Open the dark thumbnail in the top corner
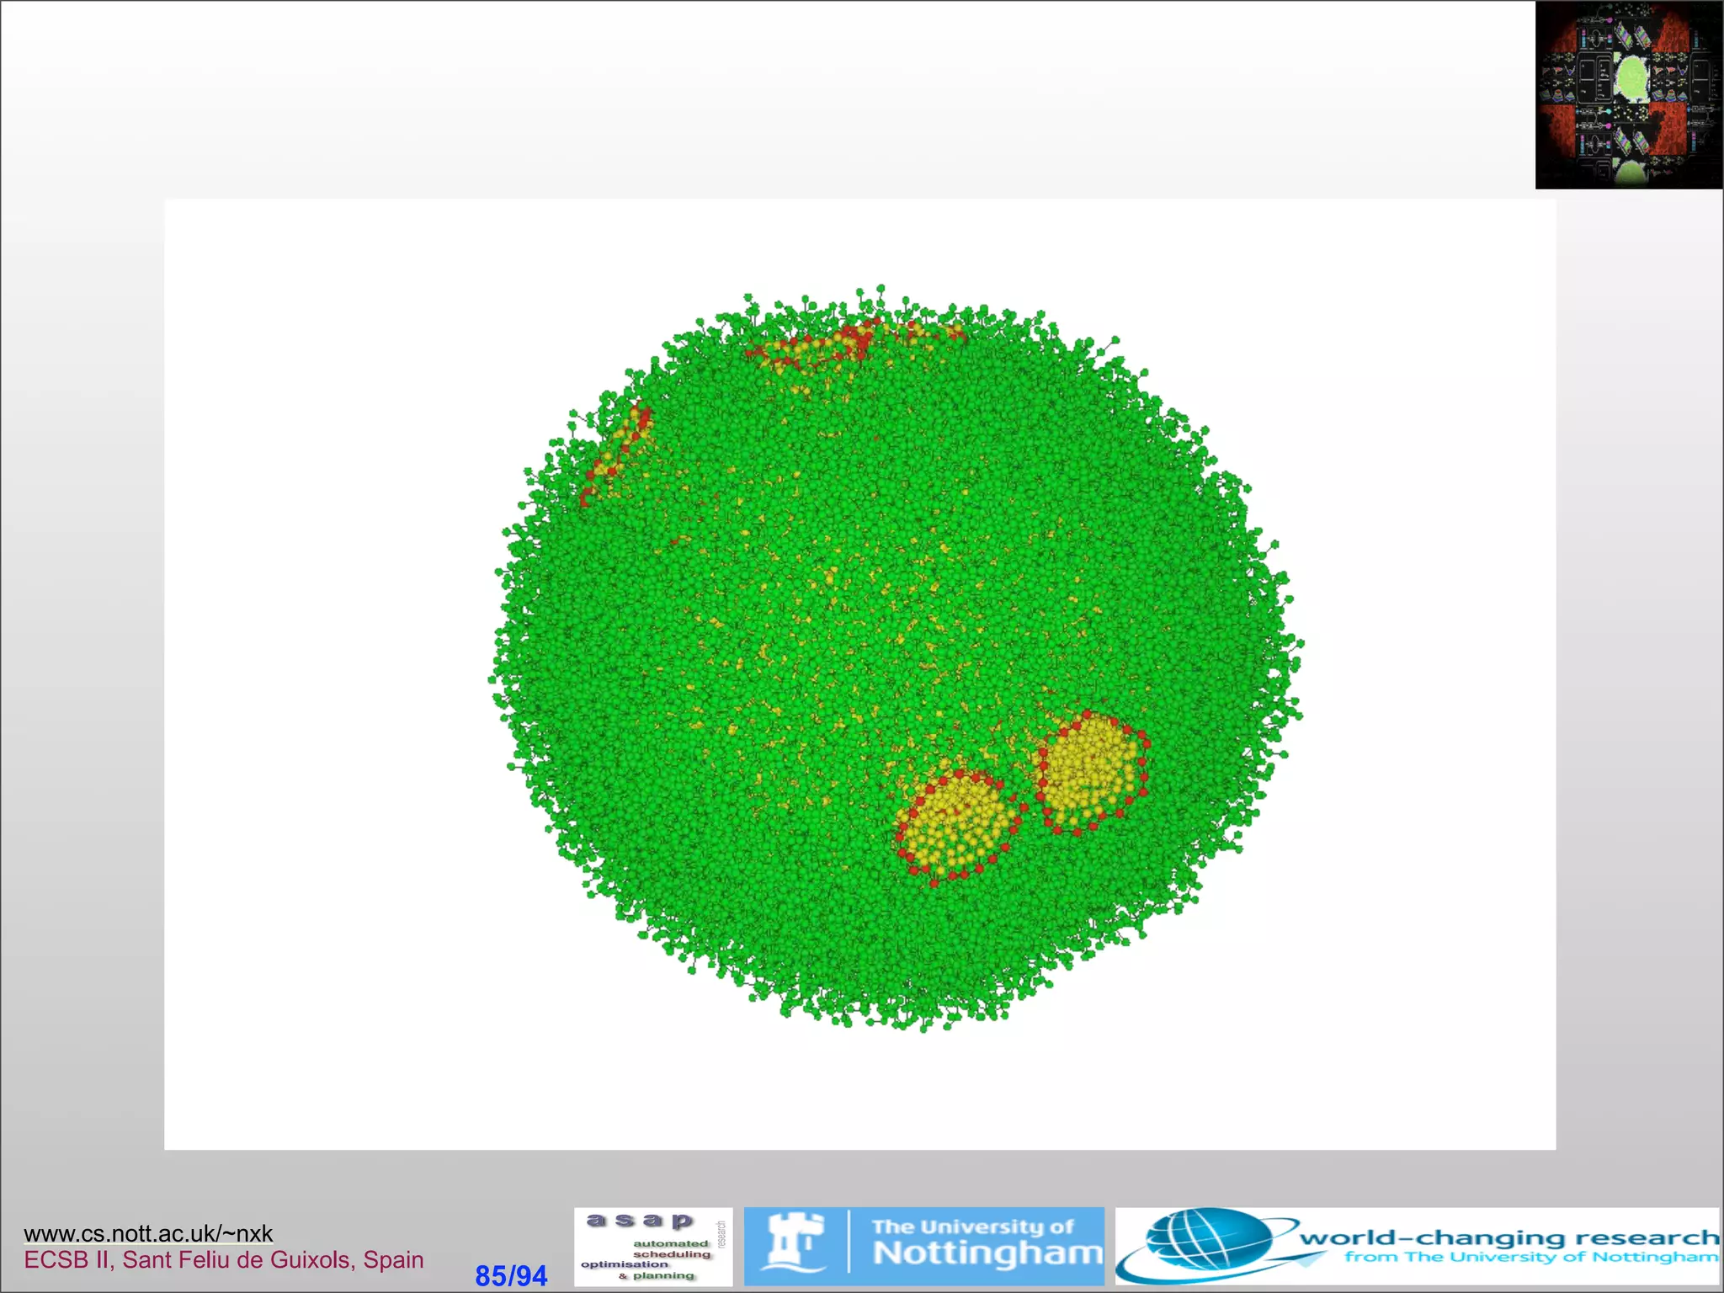 tap(1629, 95)
